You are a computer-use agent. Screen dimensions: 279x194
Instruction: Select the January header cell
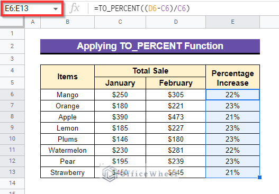coord(120,83)
